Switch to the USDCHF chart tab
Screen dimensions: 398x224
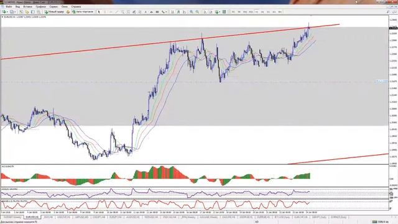pyautogui.click(x=63, y=217)
